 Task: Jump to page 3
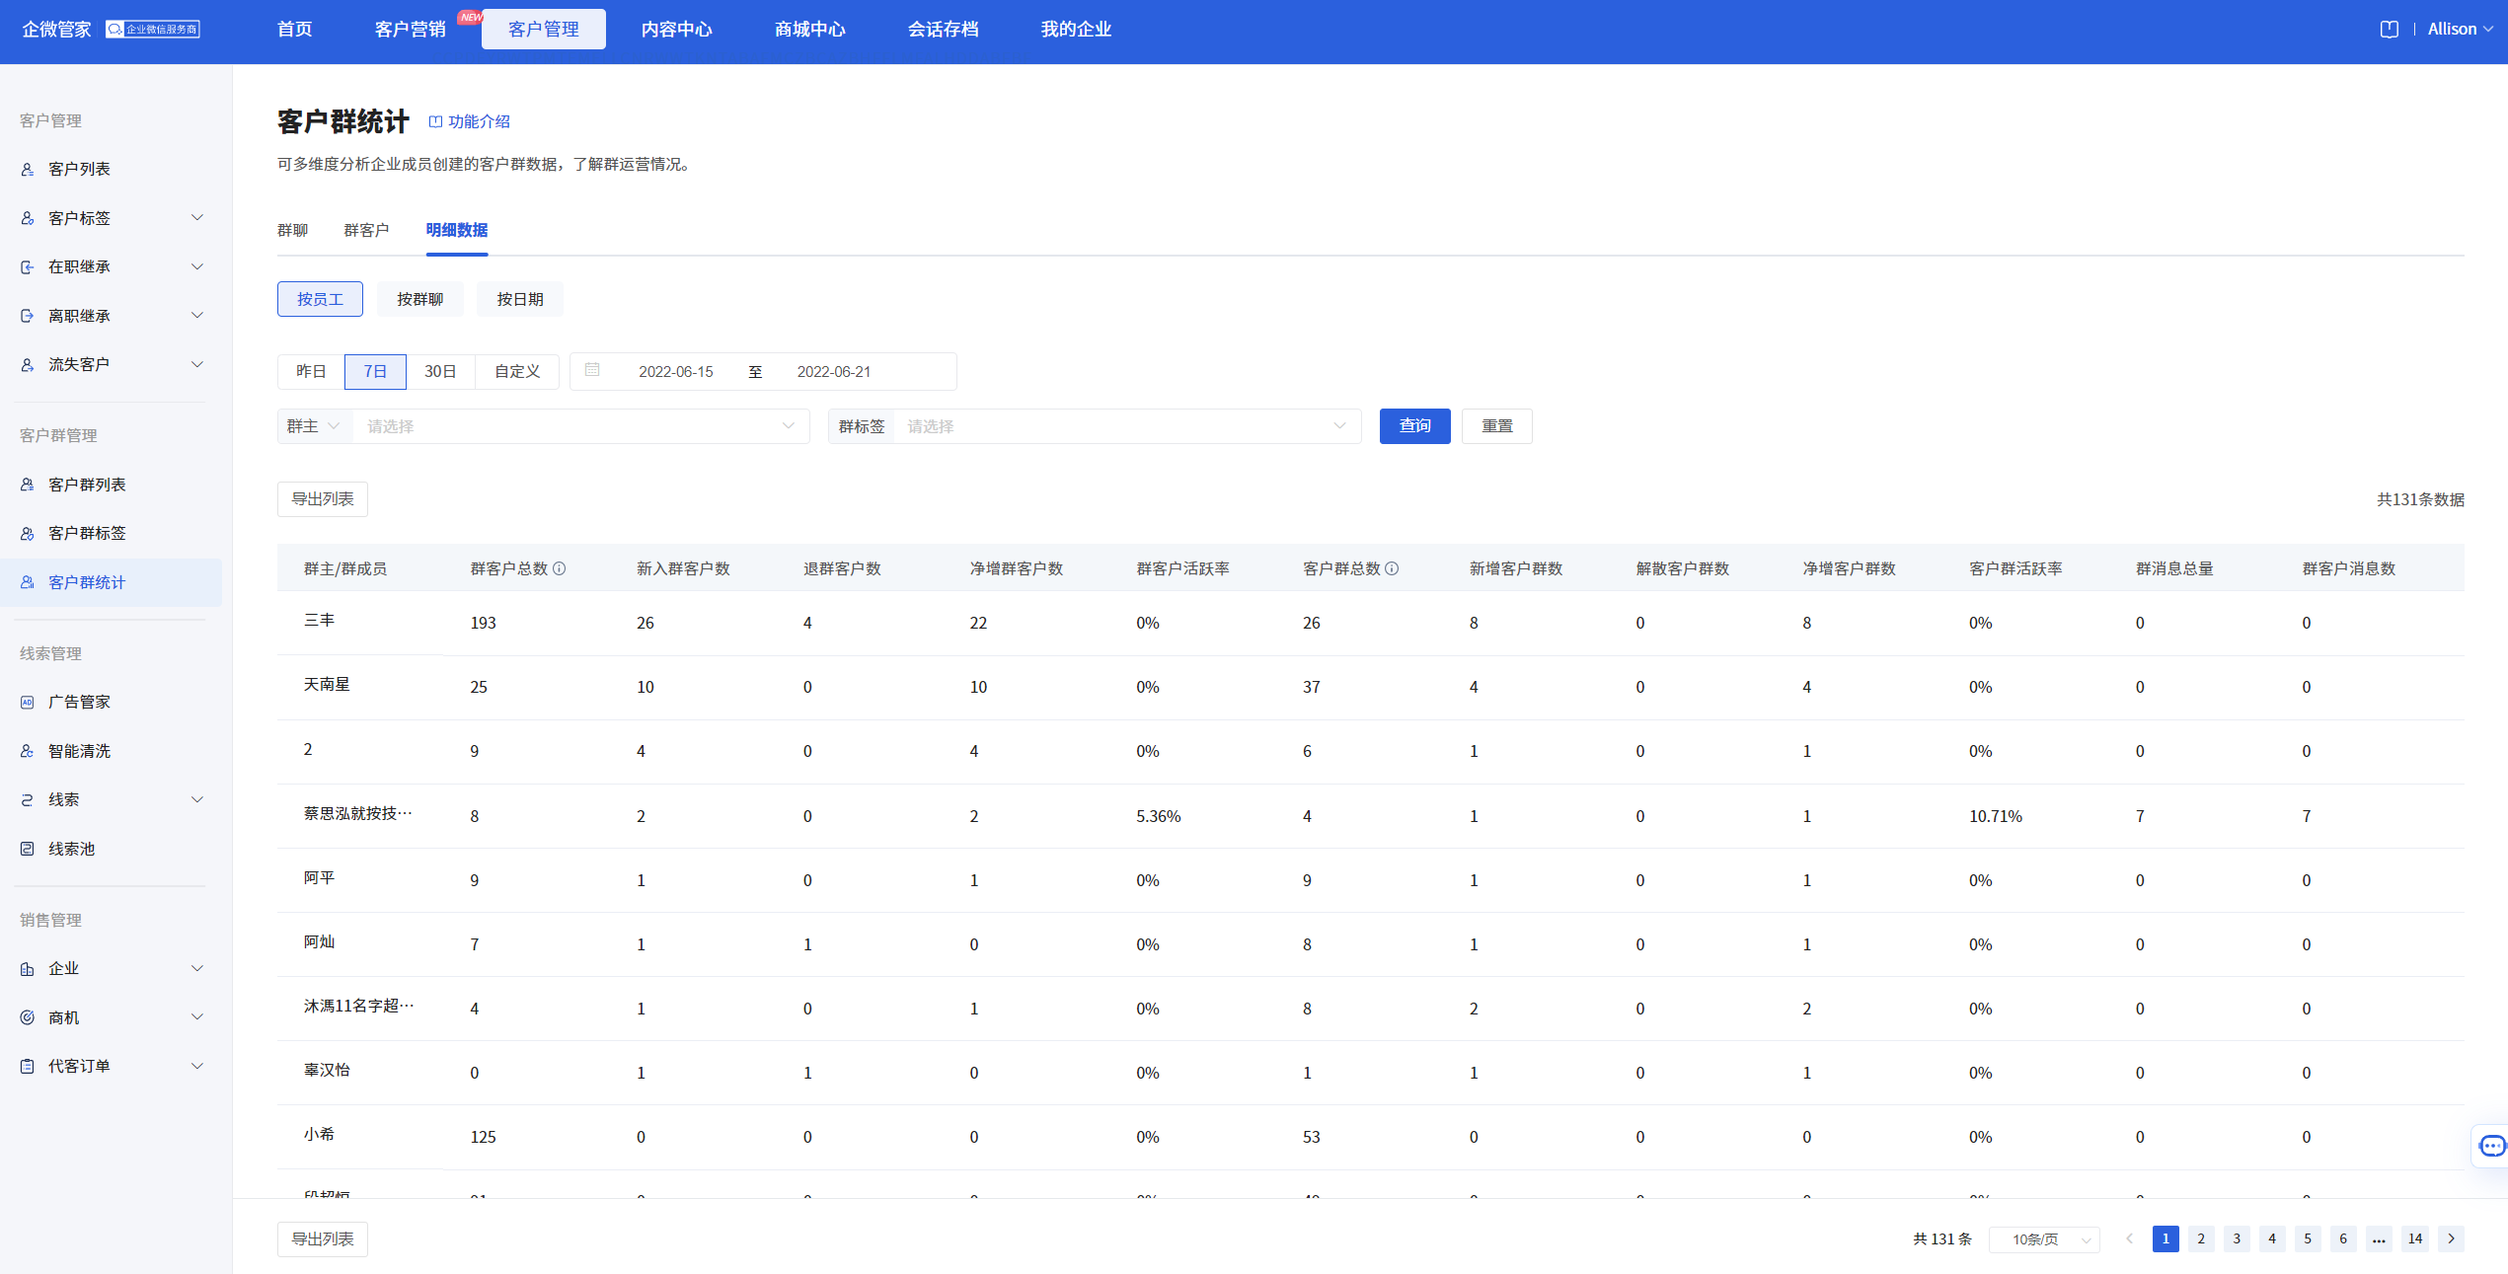tap(2237, 1238)
